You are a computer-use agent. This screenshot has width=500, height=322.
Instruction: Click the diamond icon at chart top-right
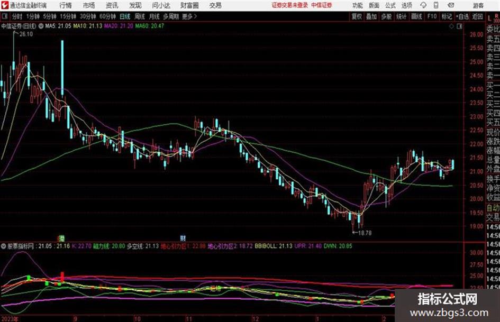pyautogui.click(x=451, y=26)
